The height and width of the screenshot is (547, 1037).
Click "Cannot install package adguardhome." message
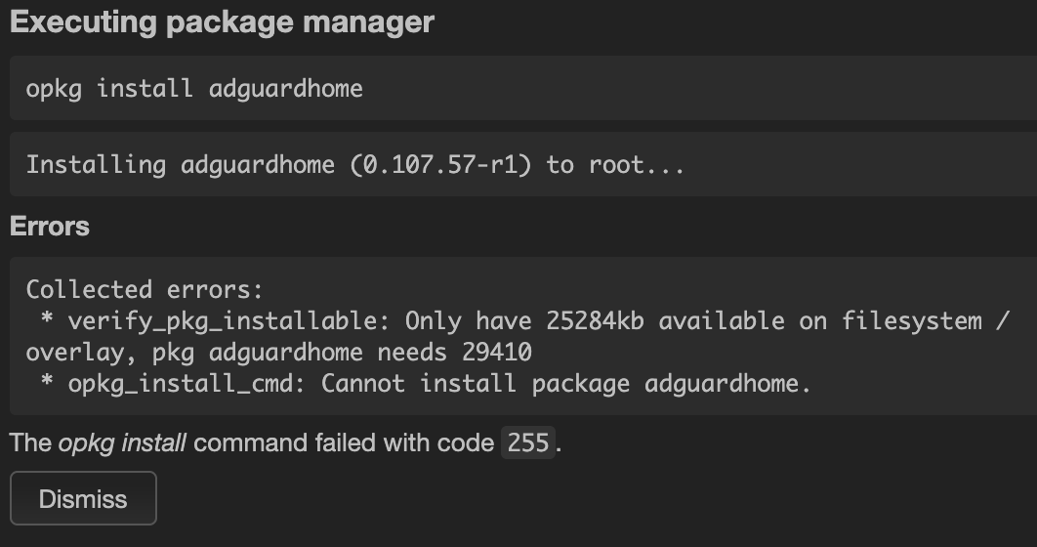click(x=566, y=384)
